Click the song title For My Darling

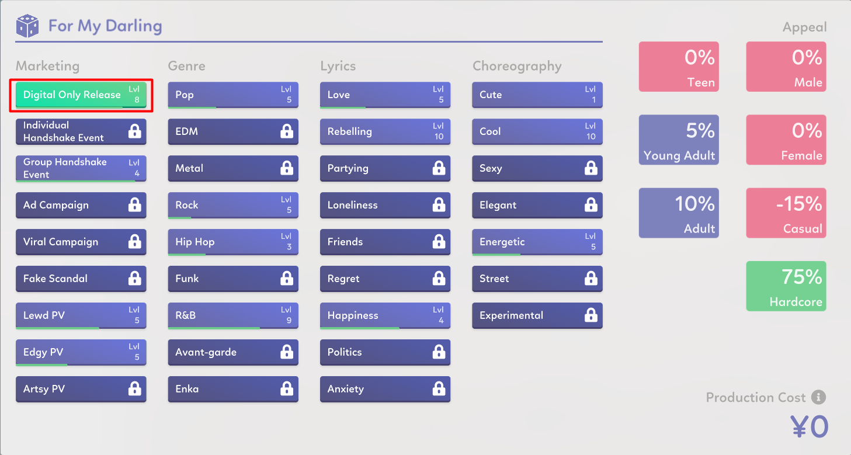point(105,26)
